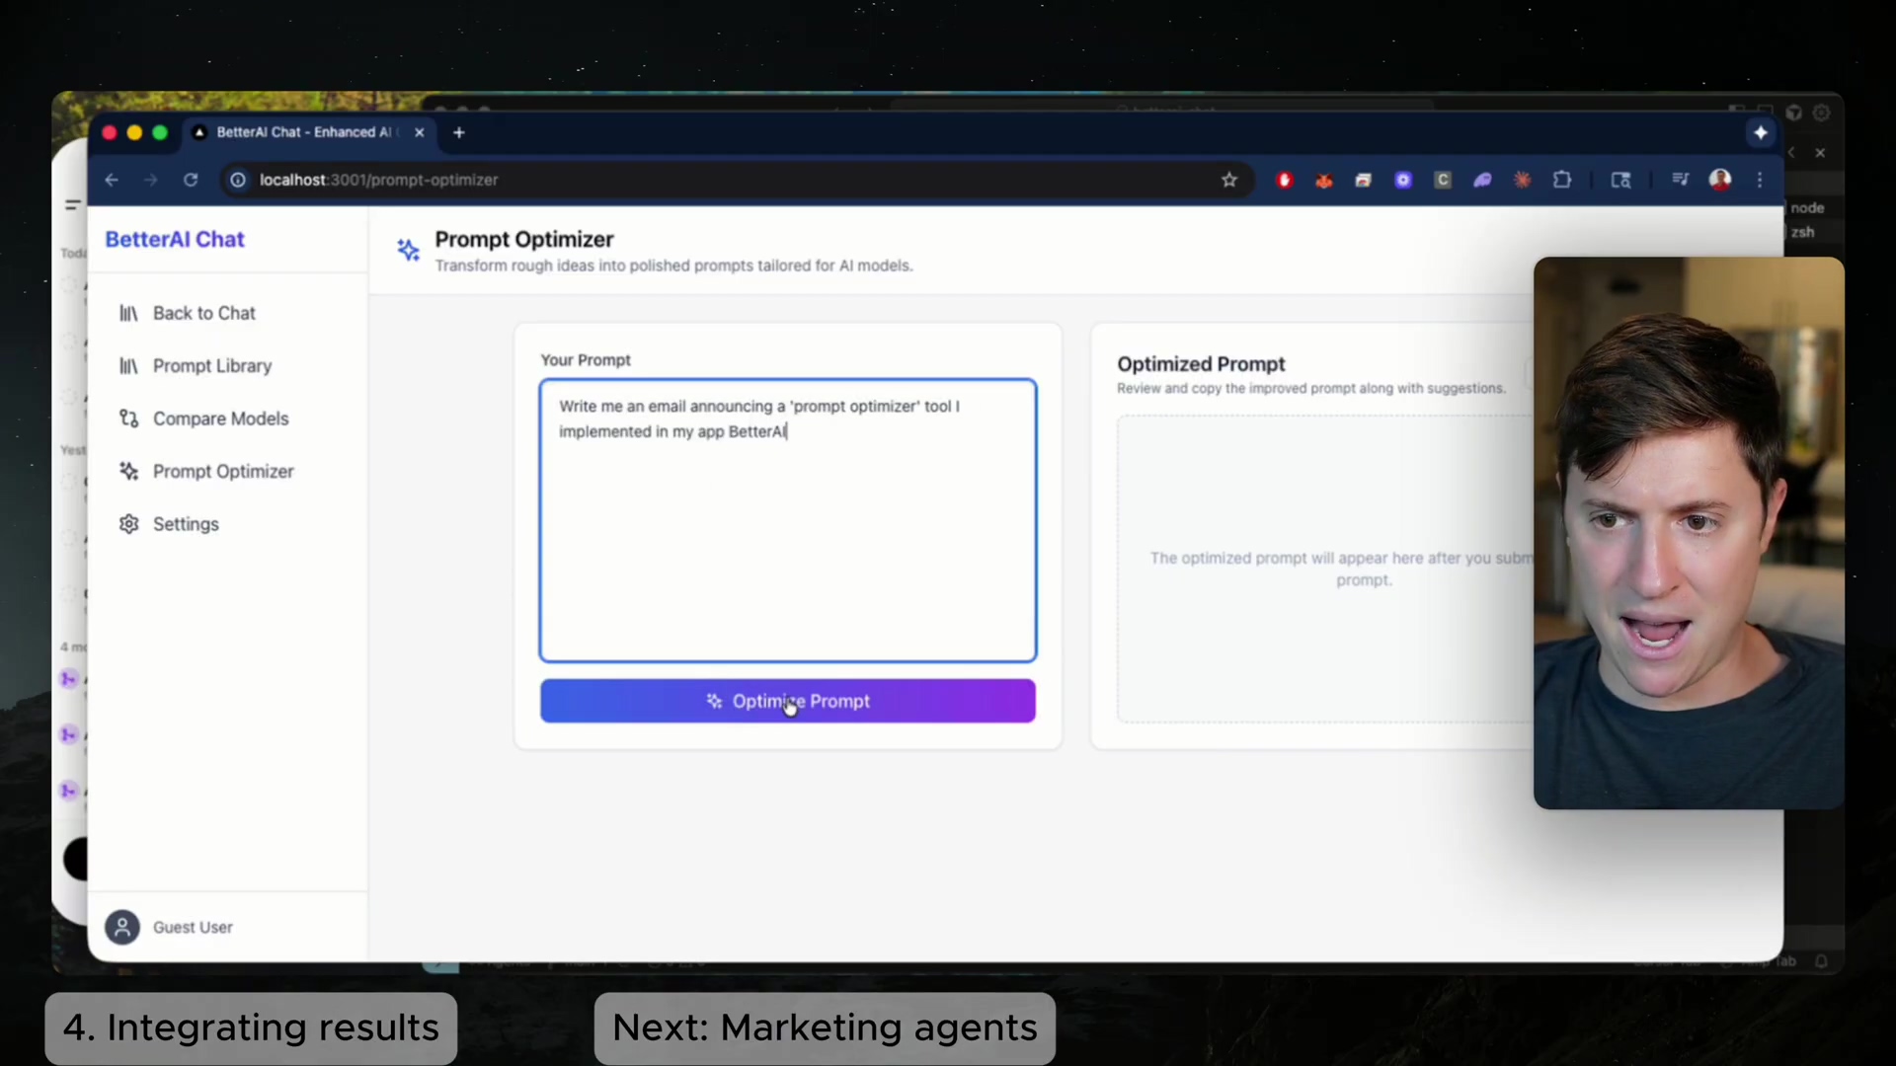Screen dimensions: 1896x1066
Task: Go to Compare Models page
Action: [220, 419]
